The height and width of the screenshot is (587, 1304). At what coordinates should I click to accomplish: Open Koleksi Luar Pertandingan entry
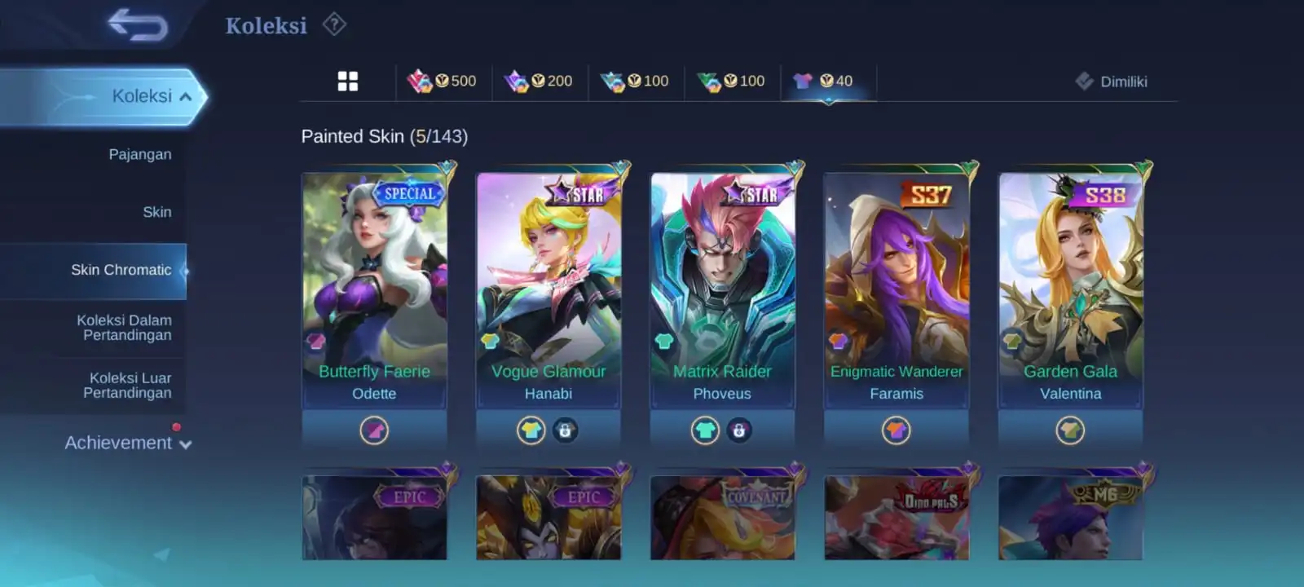(127, 386)
